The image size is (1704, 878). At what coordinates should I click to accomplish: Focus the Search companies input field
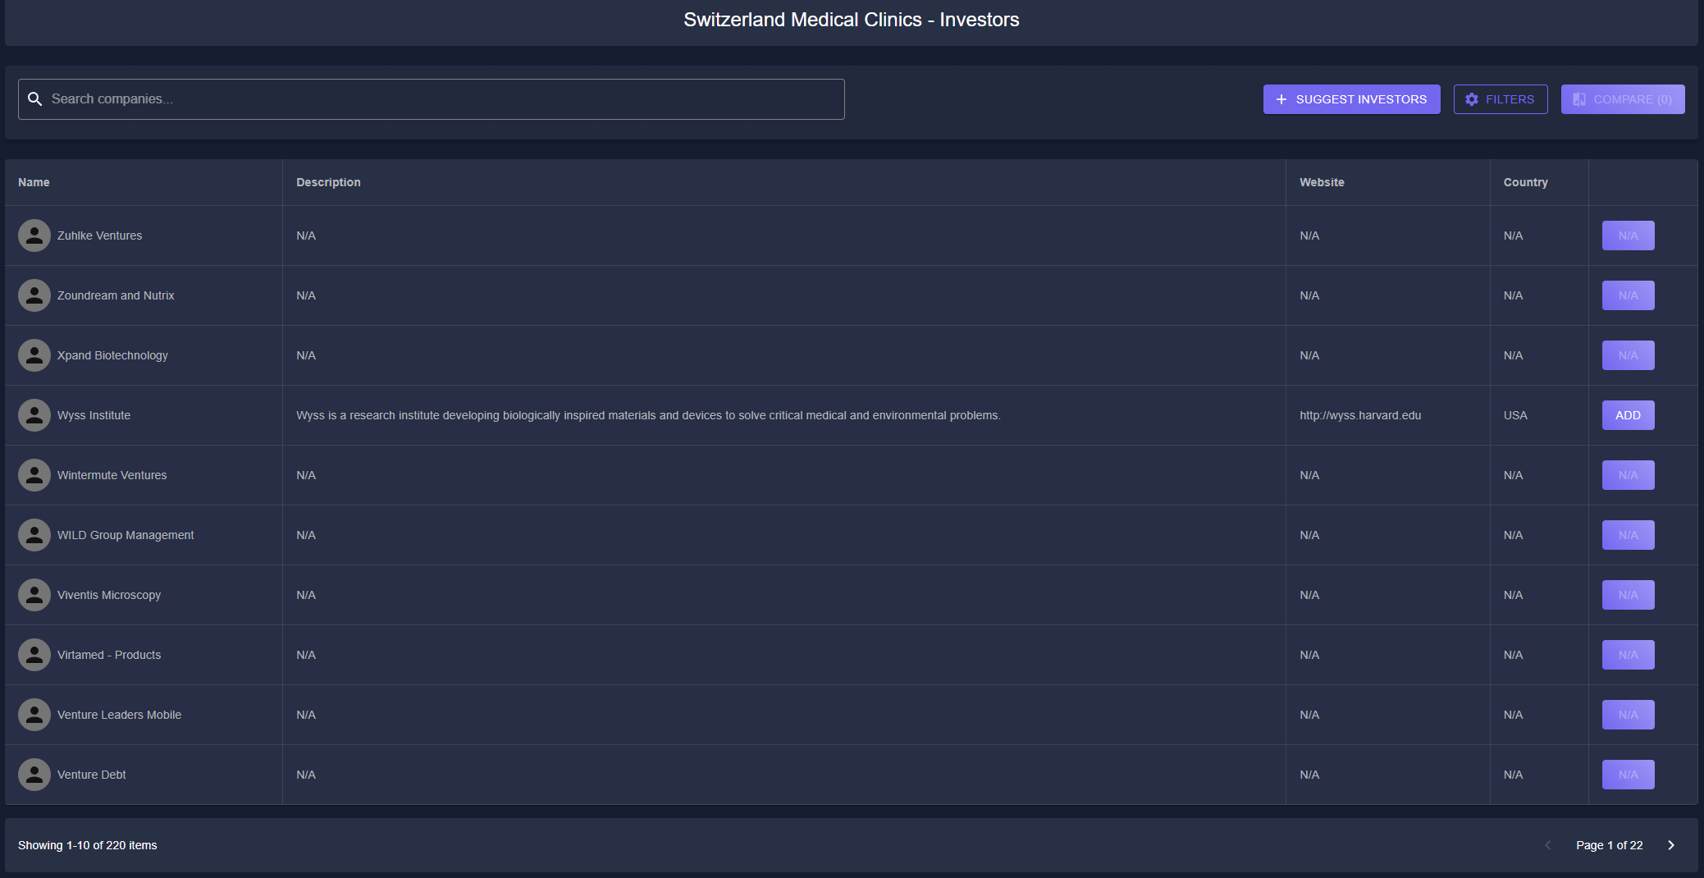443,99
